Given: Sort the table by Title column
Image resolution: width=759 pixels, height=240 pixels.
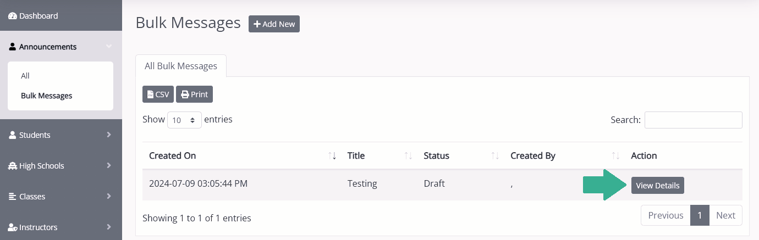Looking at the screenshot, I should pyautogui.click(x=408, y=156).
